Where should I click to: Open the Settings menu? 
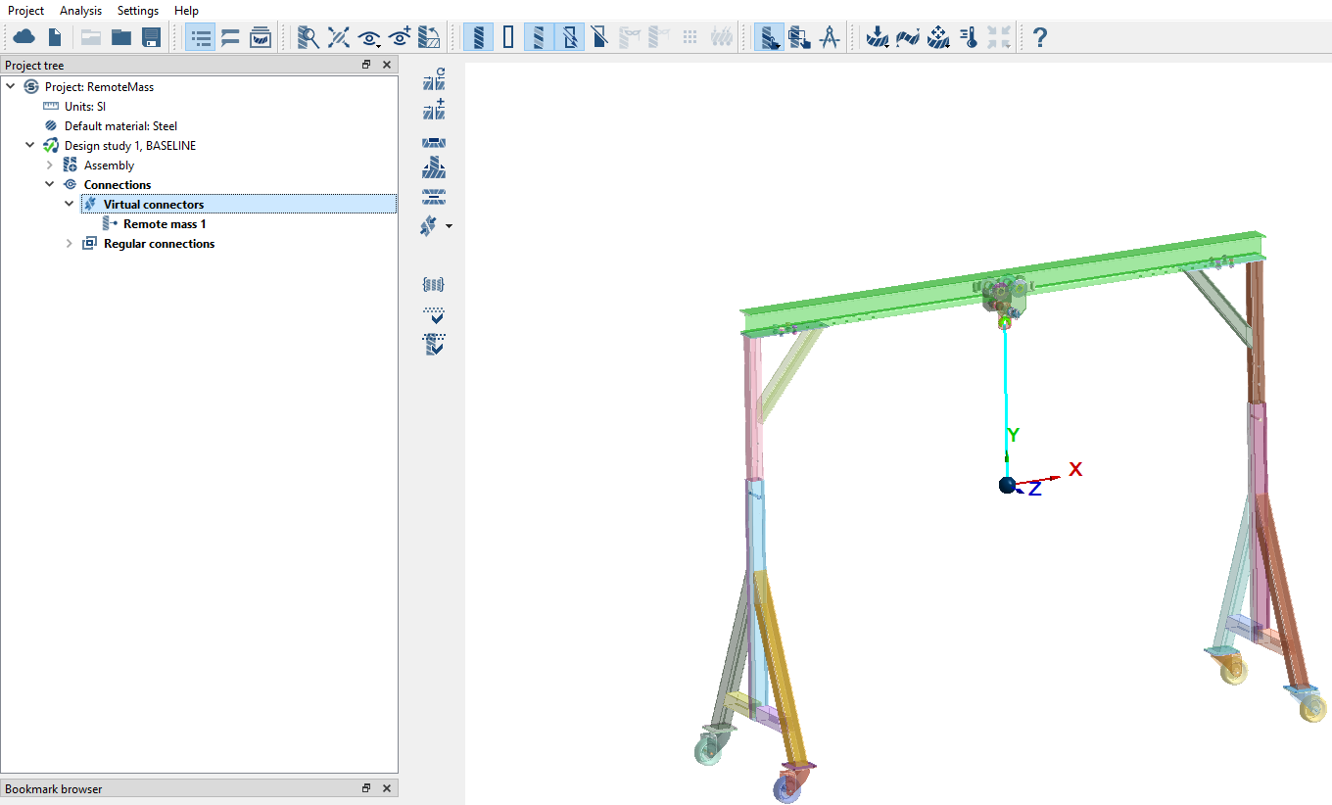point(137,11)
